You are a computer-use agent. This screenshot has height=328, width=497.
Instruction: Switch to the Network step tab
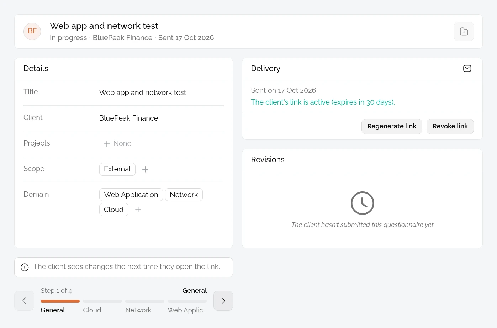138,310
